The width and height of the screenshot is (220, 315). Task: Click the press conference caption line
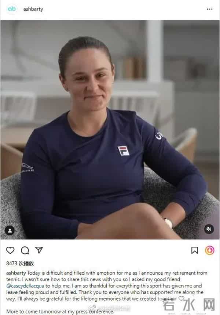tap(60, 312)
